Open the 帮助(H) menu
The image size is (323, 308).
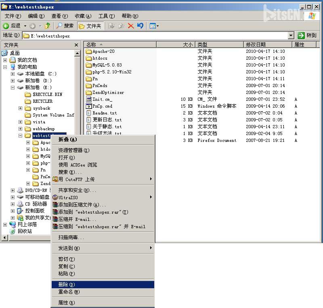(130, 16)
